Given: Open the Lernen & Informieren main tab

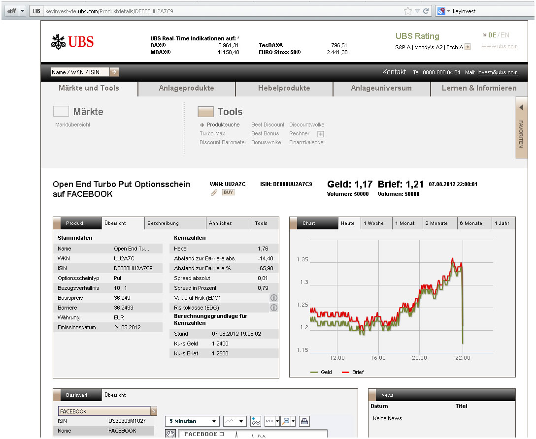Looking at the screenshot, I should coord(479,88).
